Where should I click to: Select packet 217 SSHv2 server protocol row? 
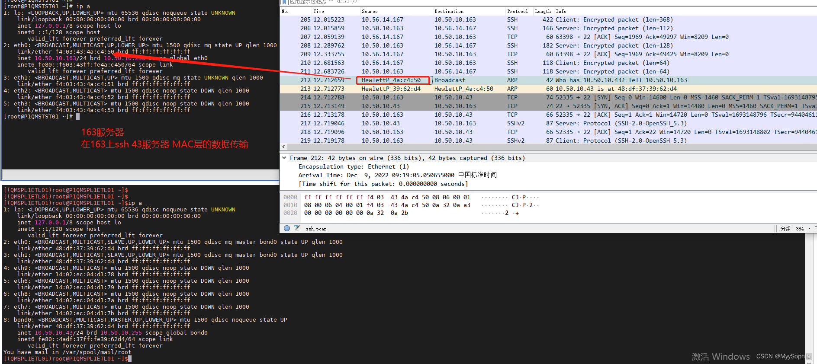click(x=548, y=123)
